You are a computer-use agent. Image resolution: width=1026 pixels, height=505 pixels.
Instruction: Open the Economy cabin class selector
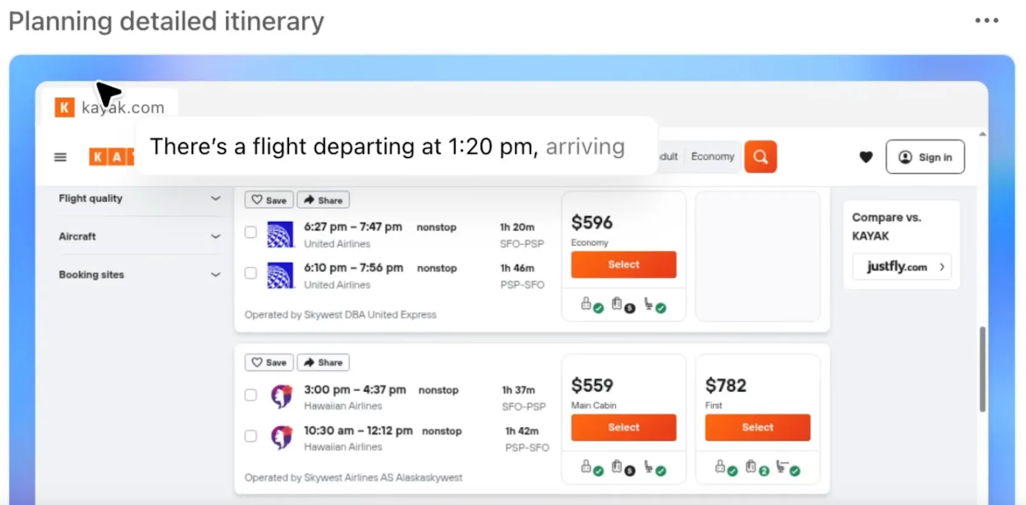(x=712, y=157)
